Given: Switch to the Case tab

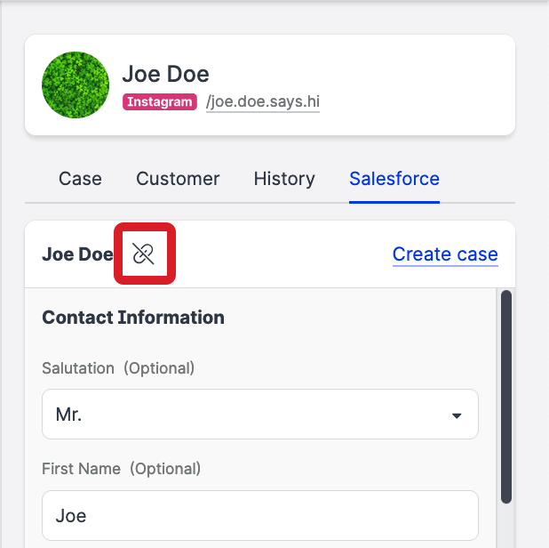Looking at the screenshot, I should (x=80, y=179).
